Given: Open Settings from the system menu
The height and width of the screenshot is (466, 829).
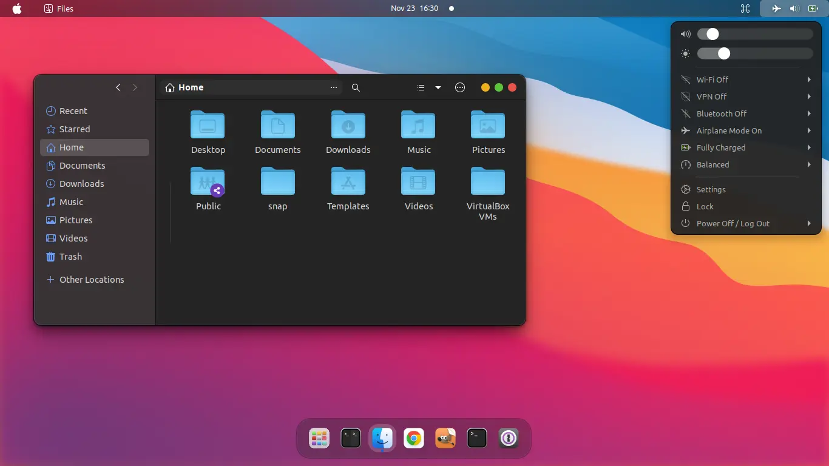Looking at the screenshot, I should [711, 189].
